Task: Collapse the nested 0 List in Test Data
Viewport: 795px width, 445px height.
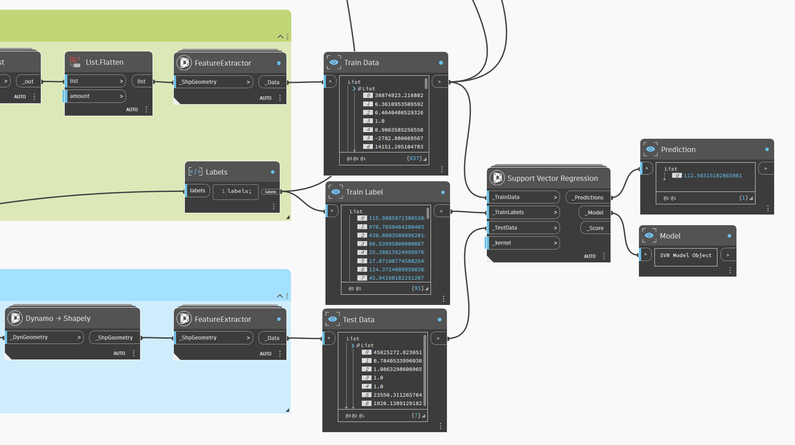Action: pos(353,345)
